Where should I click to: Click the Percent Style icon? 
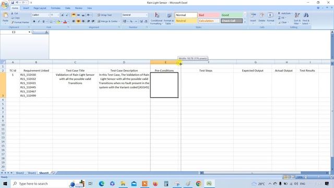(x=131, y=21)
